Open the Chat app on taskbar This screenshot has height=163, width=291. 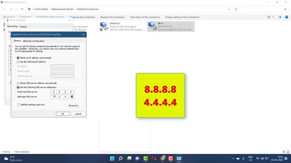point(137,158)
